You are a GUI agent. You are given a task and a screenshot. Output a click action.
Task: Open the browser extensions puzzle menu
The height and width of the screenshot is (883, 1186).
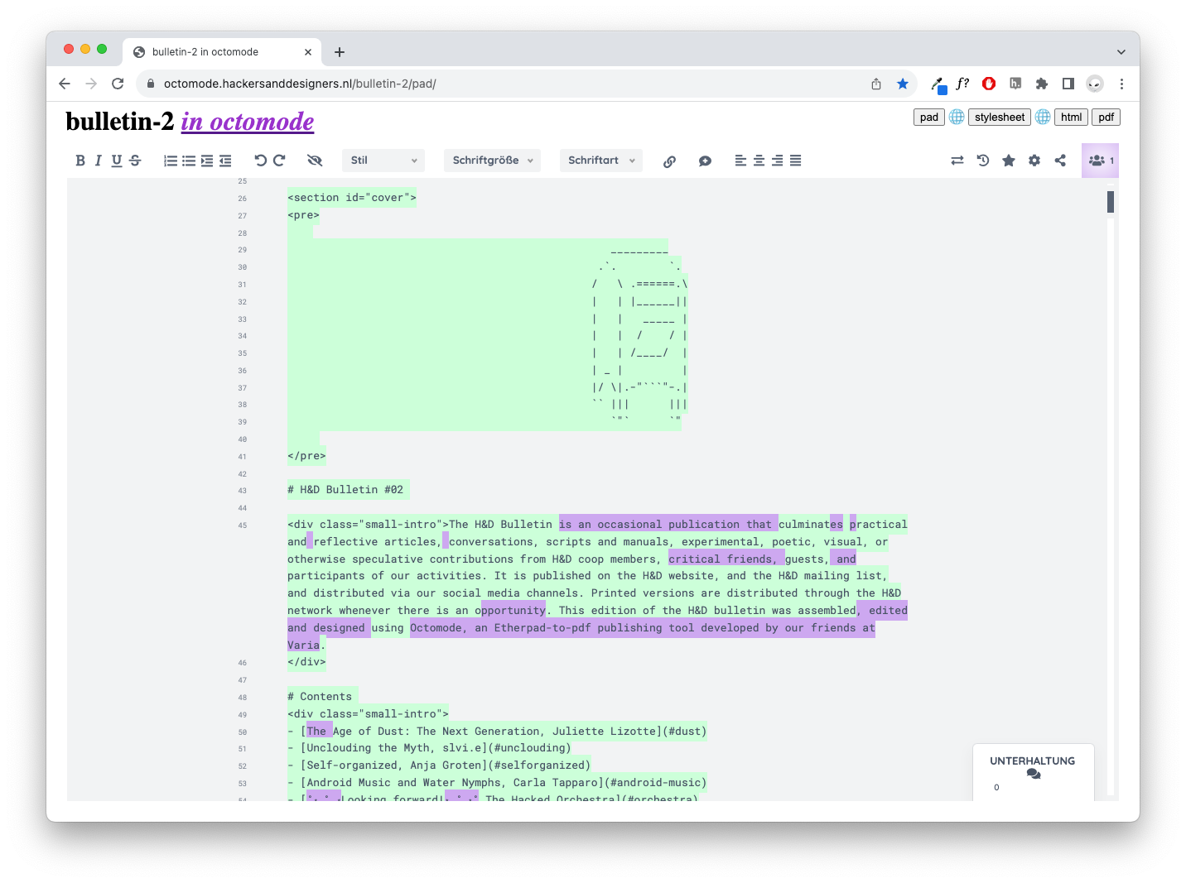1042,84
